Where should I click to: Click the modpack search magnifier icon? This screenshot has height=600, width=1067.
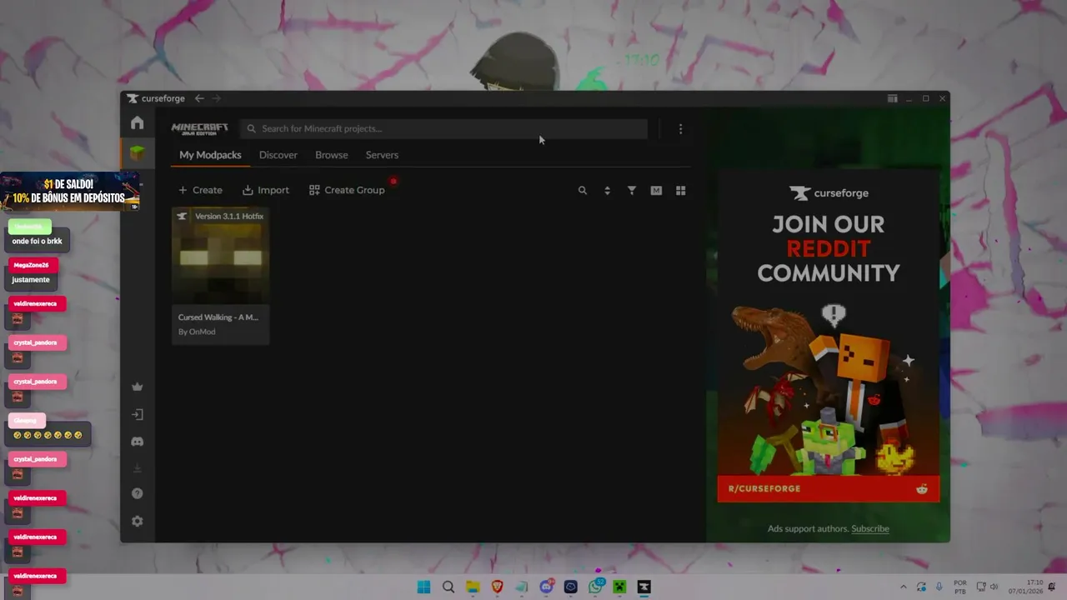583,191
